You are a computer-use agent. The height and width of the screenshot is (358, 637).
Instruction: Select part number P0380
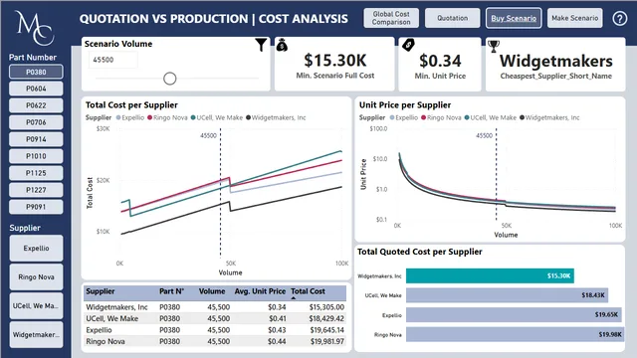tap(36, 72)
